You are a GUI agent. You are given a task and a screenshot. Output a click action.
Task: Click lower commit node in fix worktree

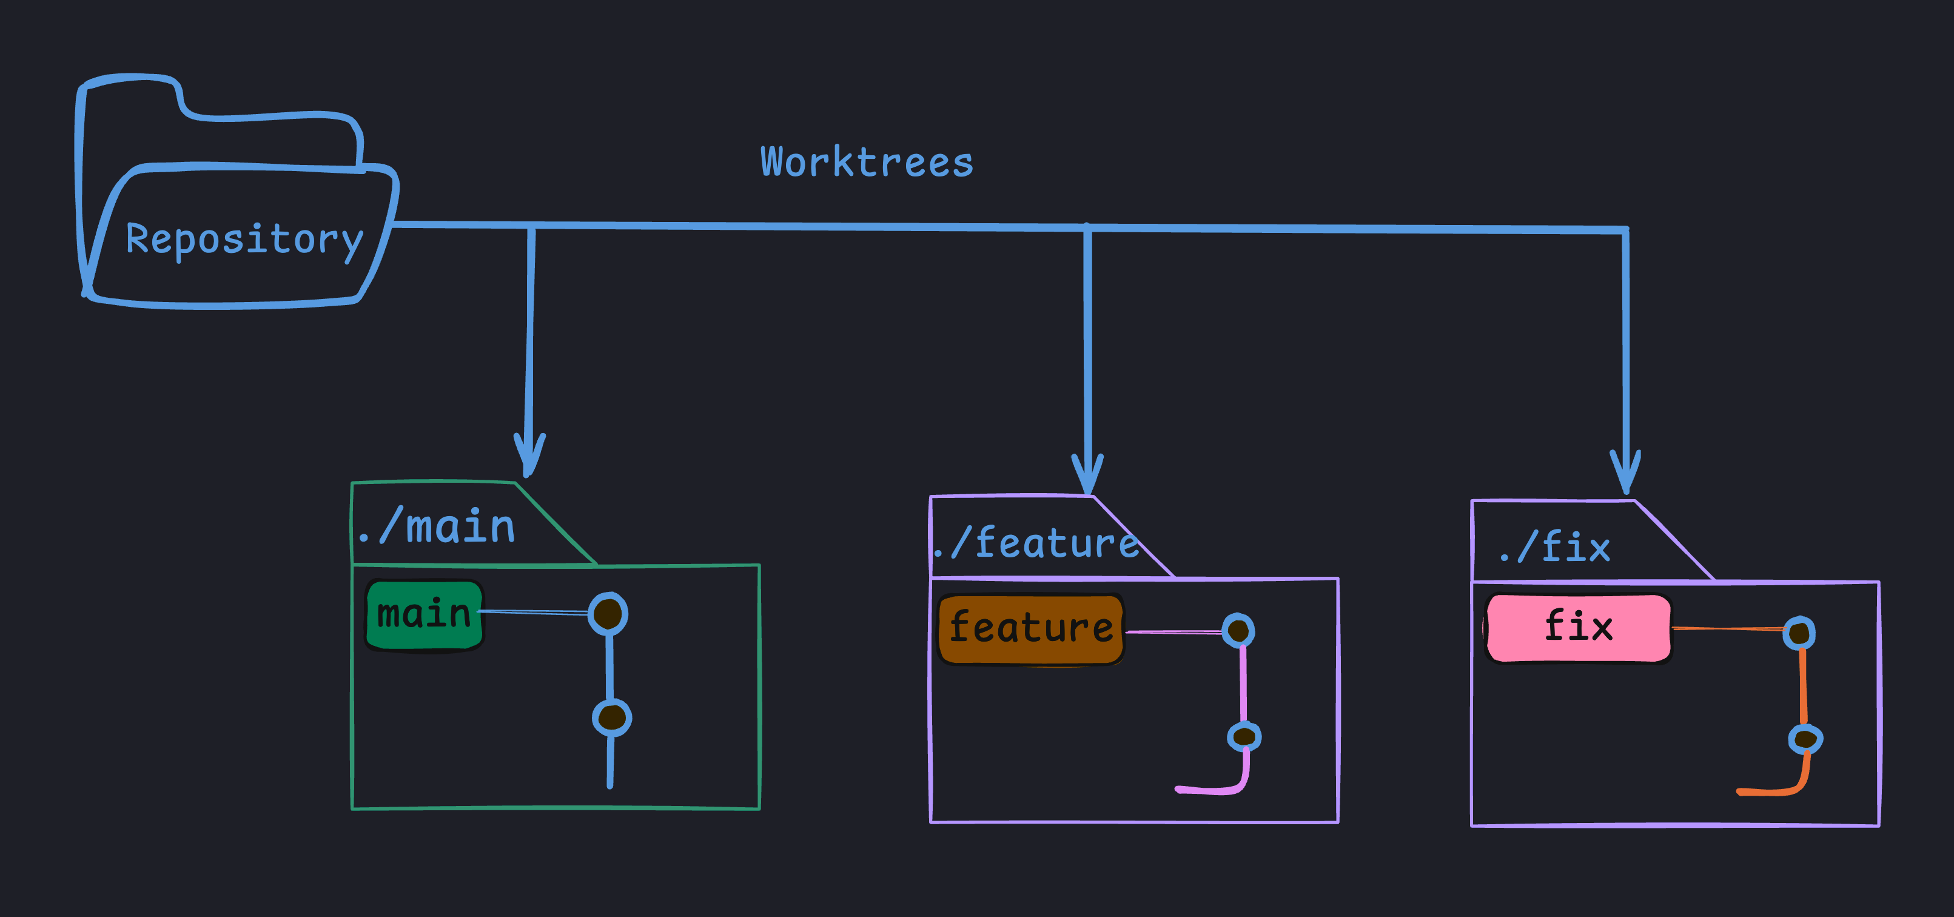[1805, 739]
